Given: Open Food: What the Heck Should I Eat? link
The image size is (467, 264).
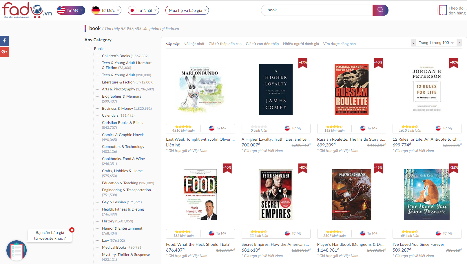Looking at the screenshot, I should 198,244.
